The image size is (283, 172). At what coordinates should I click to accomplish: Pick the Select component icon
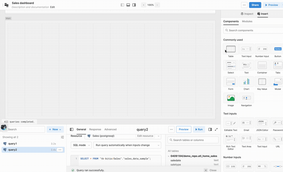231,65
